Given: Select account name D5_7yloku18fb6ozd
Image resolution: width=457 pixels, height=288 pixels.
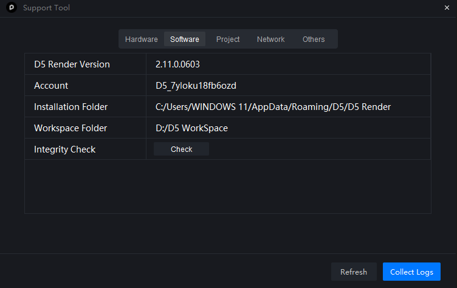Looking at the screenshot, I should 196,86.
